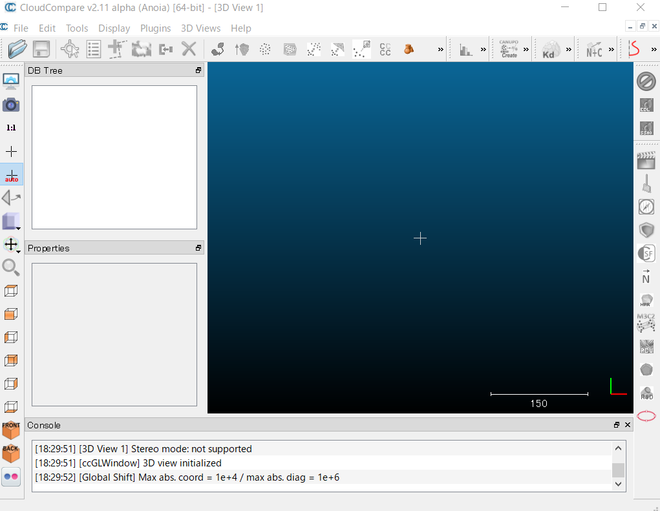
Task: Click the red ellipse icon on right
Action: pos(646,416)
